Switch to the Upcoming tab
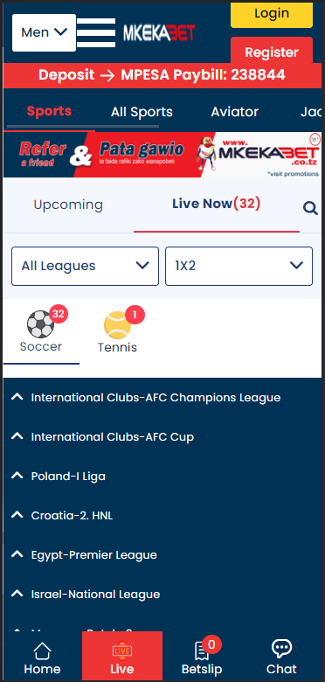The width and height of the screenshot is (325, 682). [68, 205]
